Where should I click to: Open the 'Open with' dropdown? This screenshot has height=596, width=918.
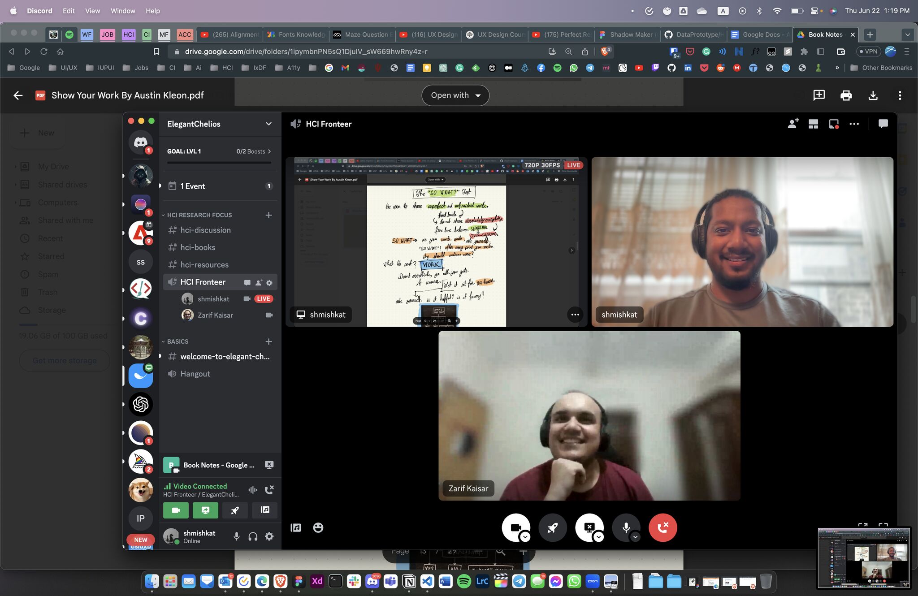455,95
